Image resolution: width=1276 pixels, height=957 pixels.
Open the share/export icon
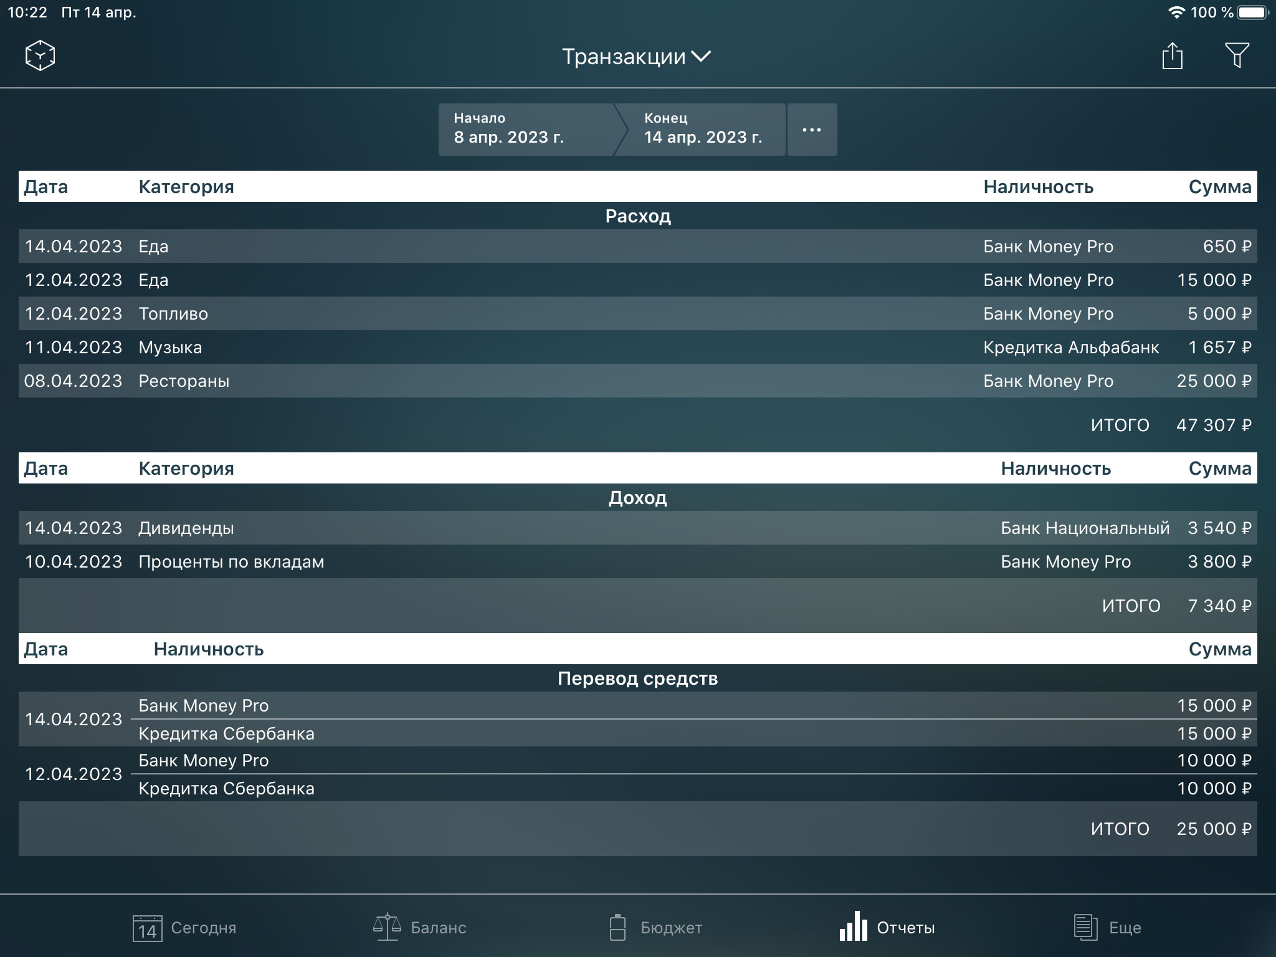(x=1172, y=55)
